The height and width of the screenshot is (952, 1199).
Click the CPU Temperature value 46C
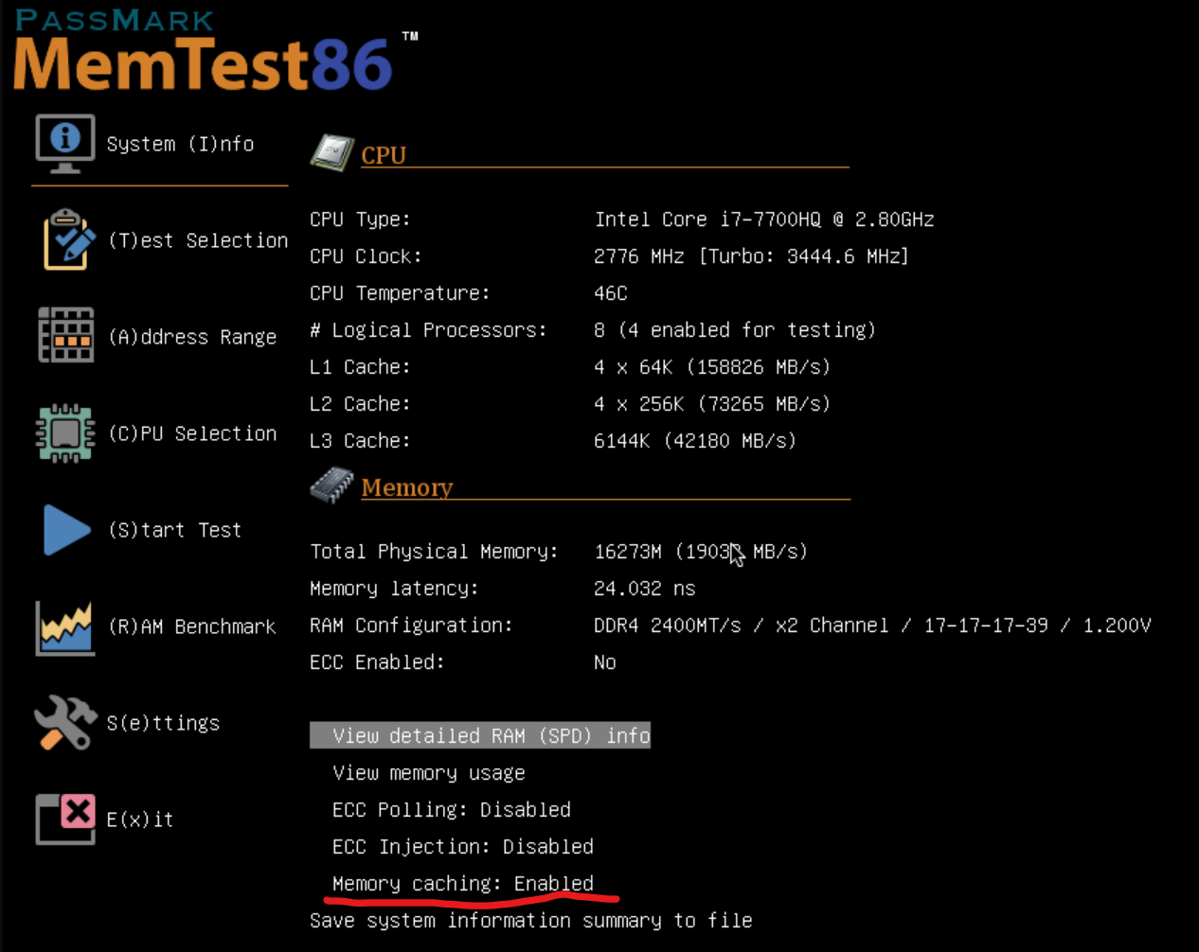(x=611, y=293)
